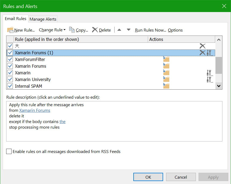Screen dimensions: 231x184
Task: Click delete action icon in 大 row
Action: click(x=202, y=46)
